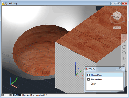Click the blue Z-axis arrow of the gizmo
Viewport: 129px width, 98px height.
[76, 63]
